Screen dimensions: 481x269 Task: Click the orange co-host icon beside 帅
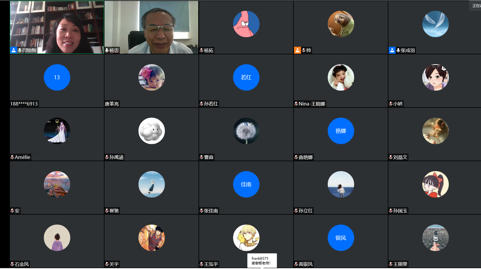click(298, 50)
